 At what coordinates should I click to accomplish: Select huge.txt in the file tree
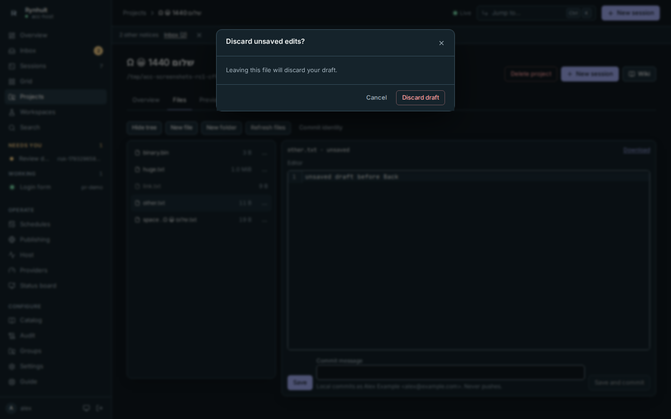[x=201, y=169]
